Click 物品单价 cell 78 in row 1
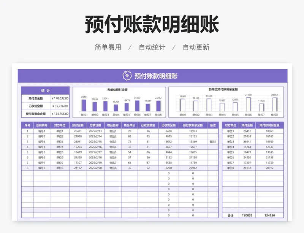Screen dimensions: 304x233 (x=130, y=131)
